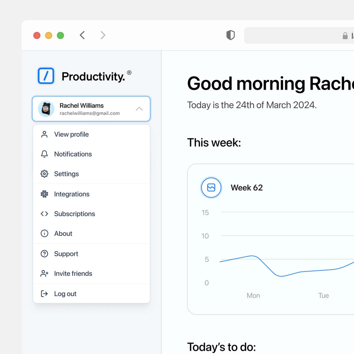Click the browser forward arrow
Viewport: 354px width, 354px height.
pos(103,35)
